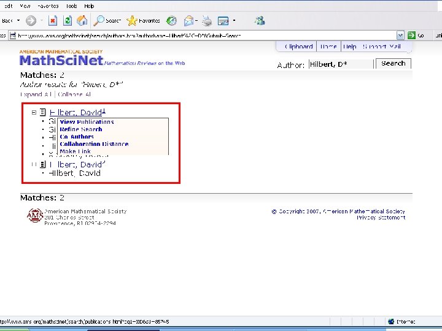Open the Search magnifier toolbar button
The height and width of the screenshot is (331, 442).
(x=107, y=21)
